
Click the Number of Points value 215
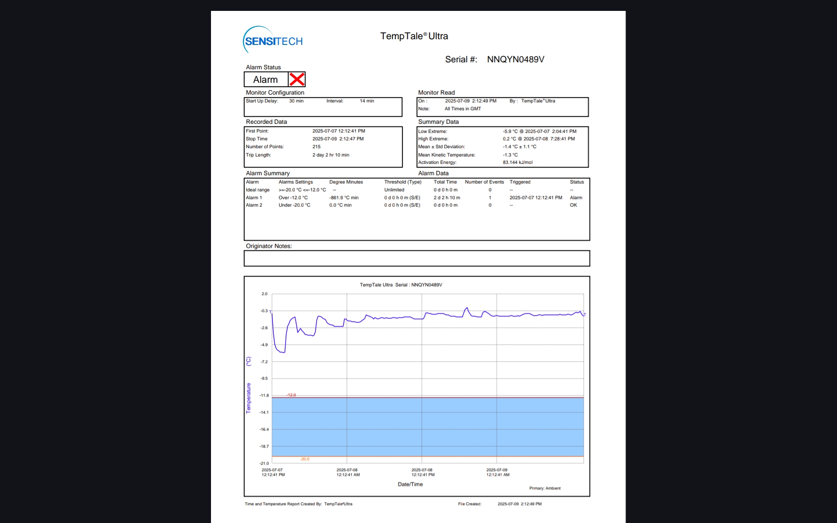click(316, 147)
